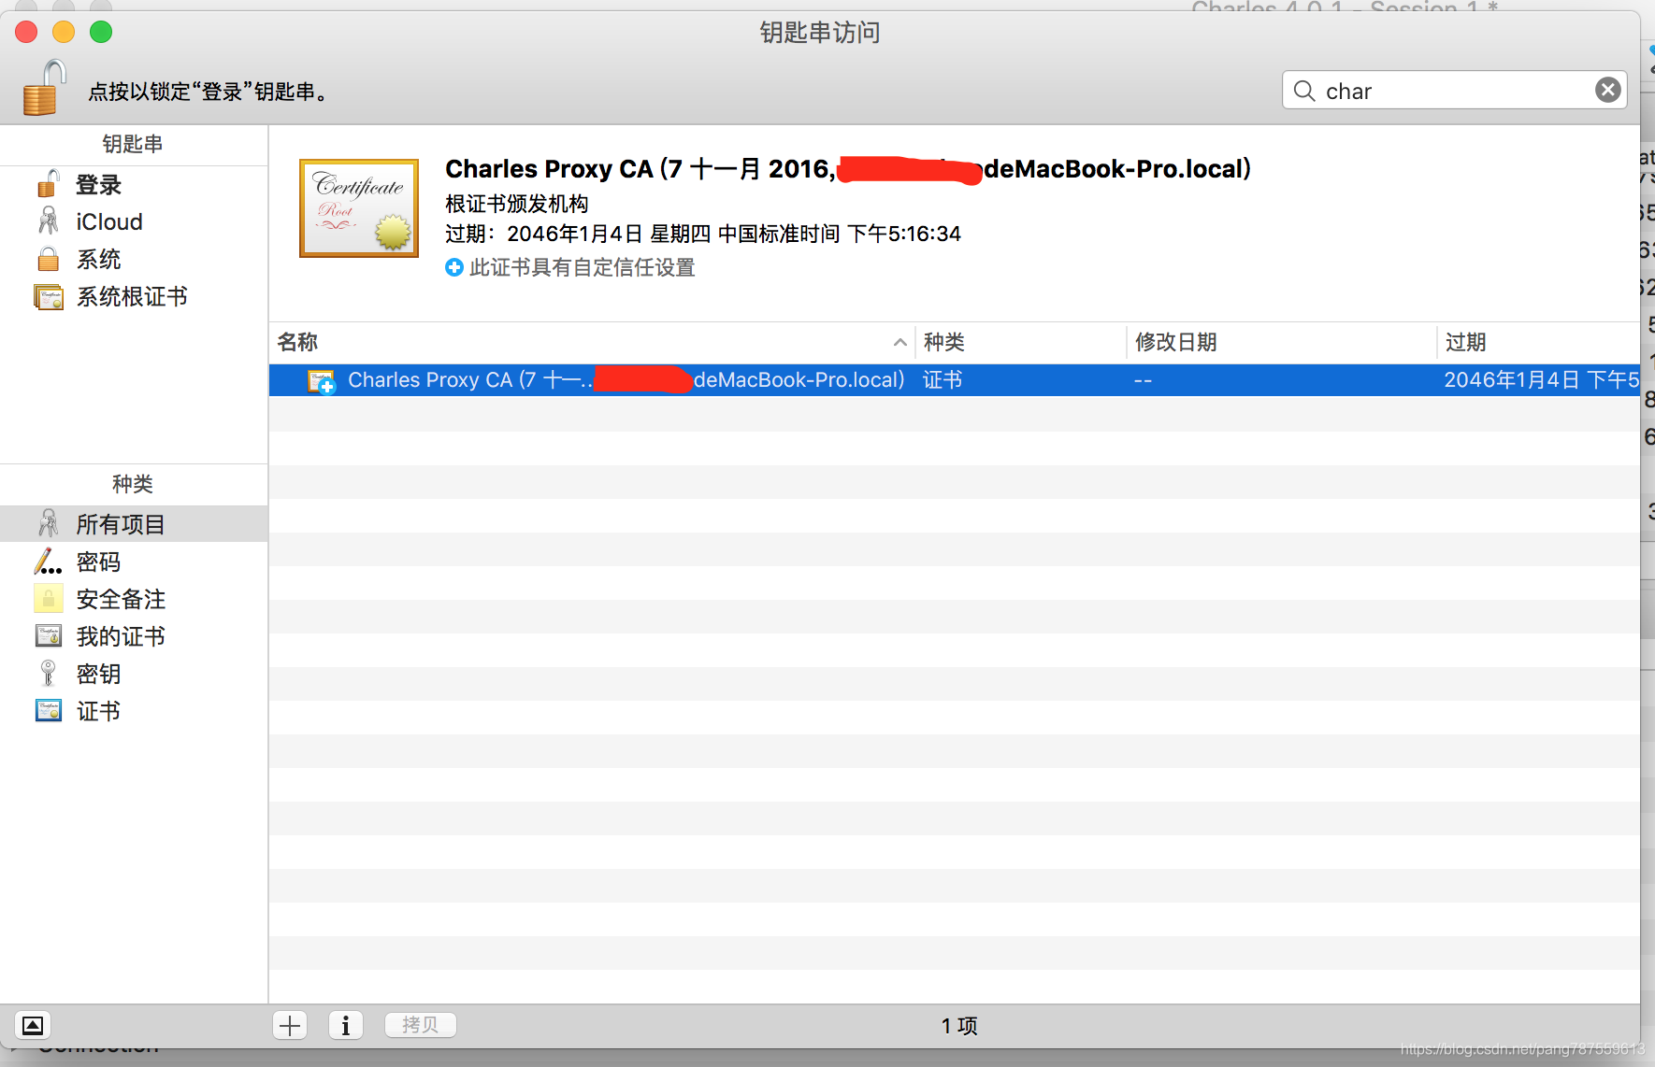Click the 系统根证书 certificate icon
The width and height of the screenshot is (1655, 1067).
click(x=49, y=297)
